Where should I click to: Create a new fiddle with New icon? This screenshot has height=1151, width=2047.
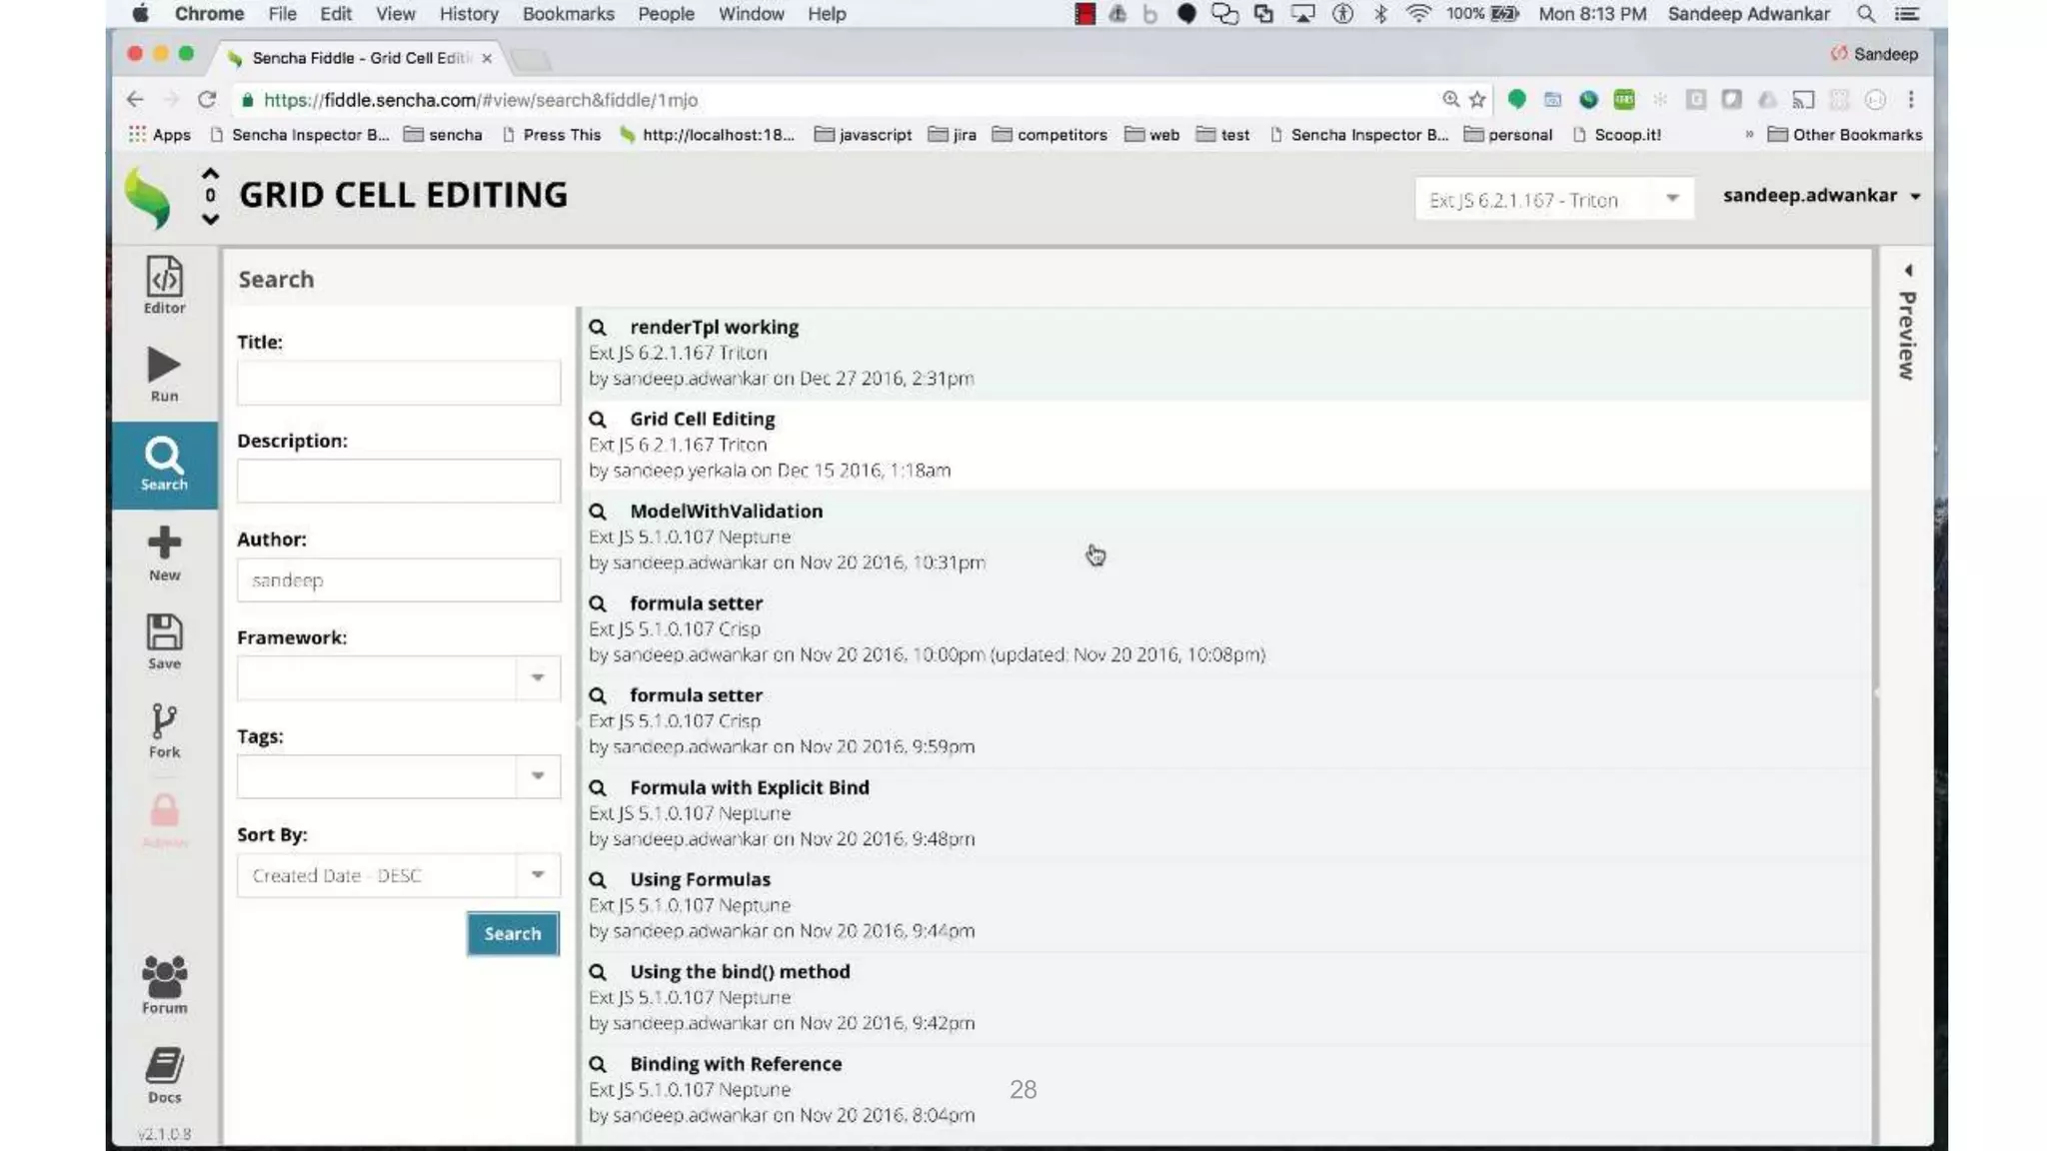coord(164,554)
